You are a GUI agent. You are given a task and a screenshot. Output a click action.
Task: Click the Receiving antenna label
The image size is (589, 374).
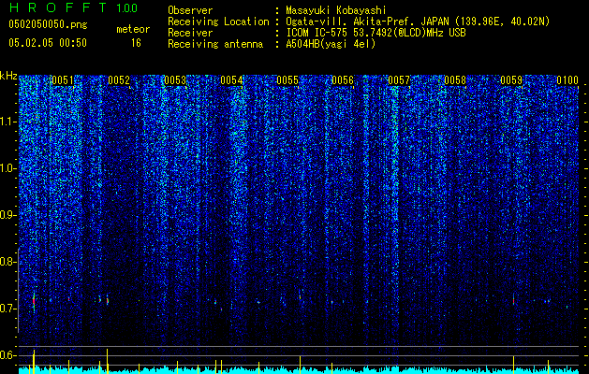point(215,44)
